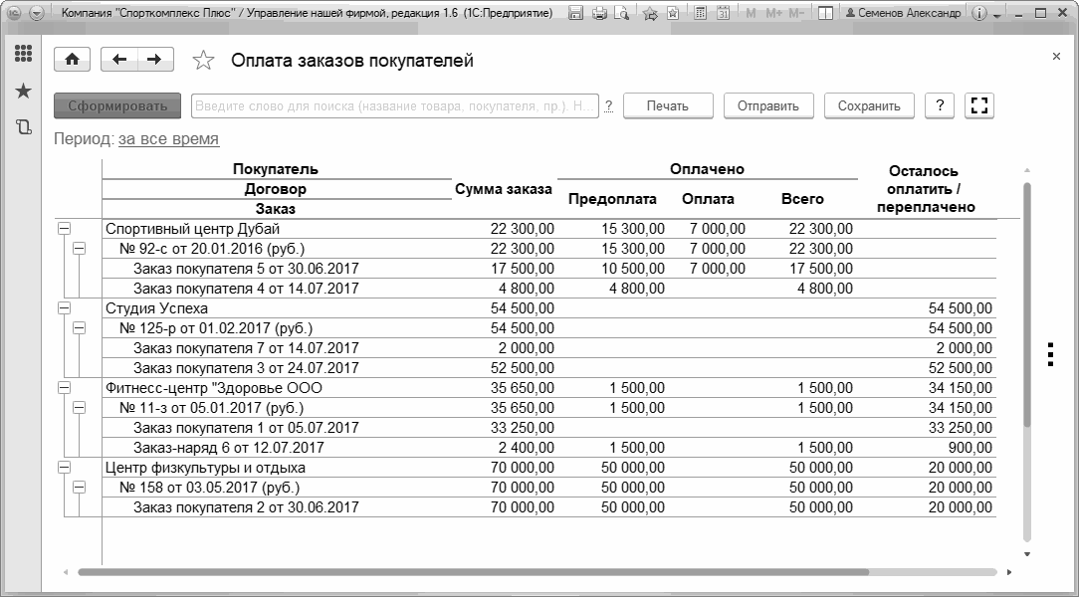Collapse contract № 125-р от 01.02.2017
The image size is (1079, 597).
[80, 328]
